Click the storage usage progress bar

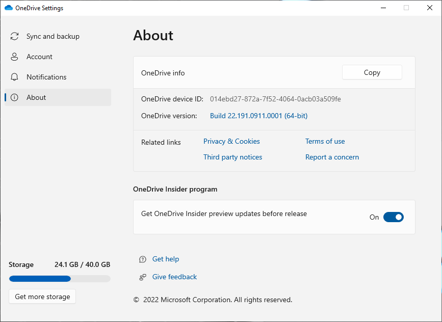[59, 279]
